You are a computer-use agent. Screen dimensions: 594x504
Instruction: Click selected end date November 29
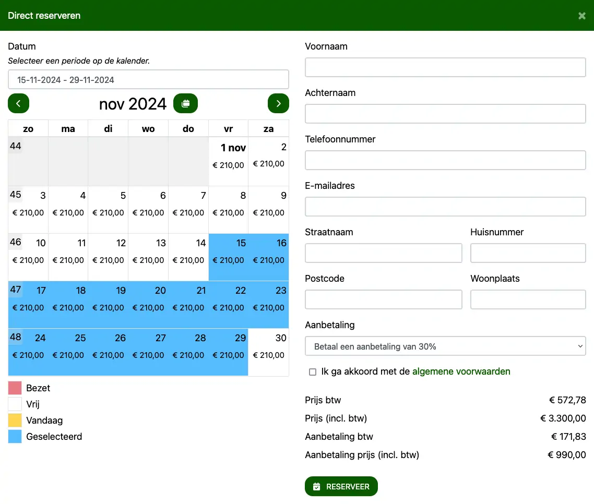[228, 352]
